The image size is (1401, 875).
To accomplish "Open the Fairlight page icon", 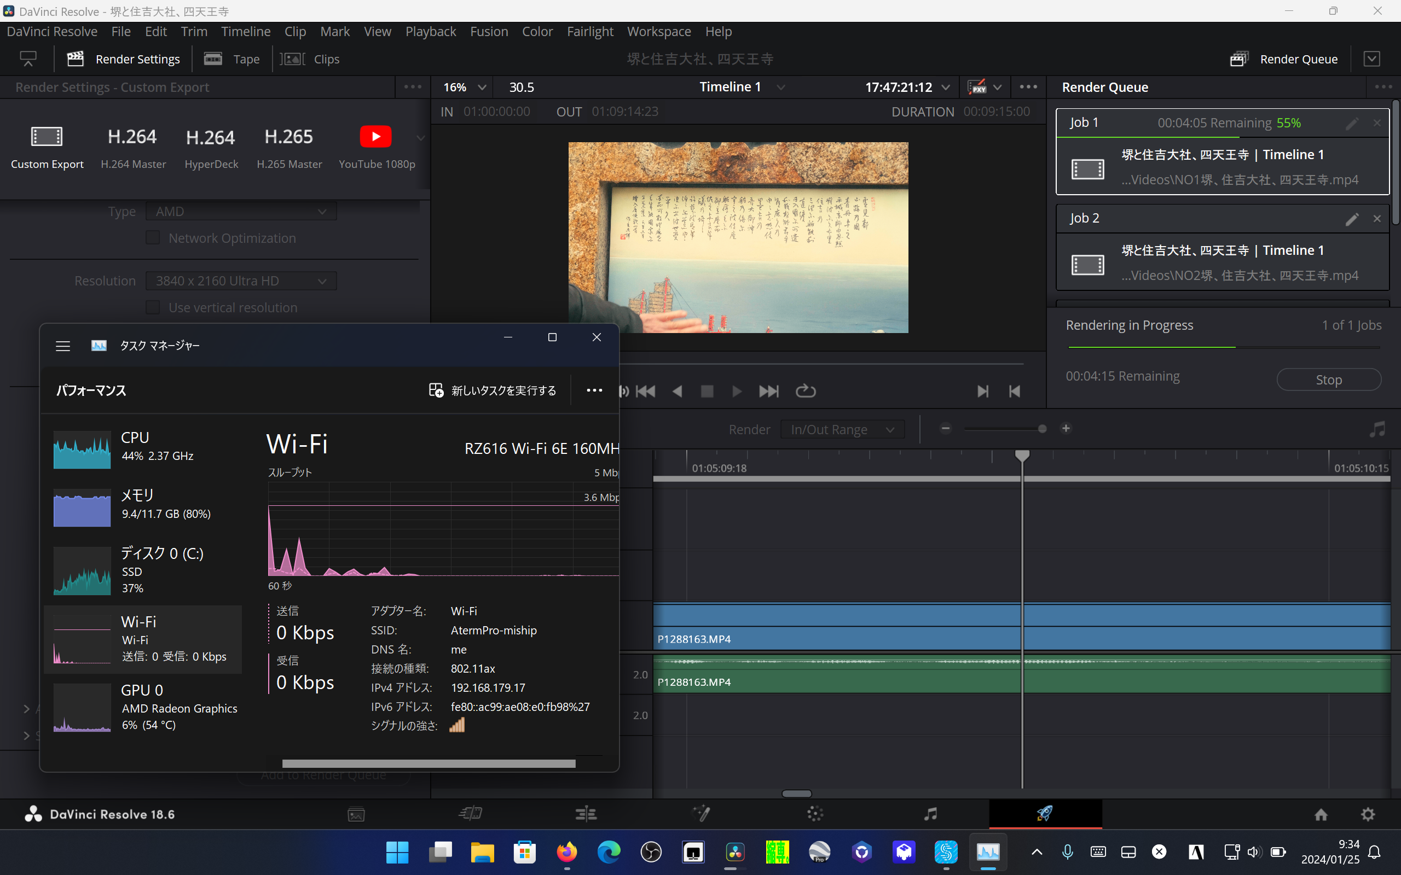I will click(x=930, y=814).
